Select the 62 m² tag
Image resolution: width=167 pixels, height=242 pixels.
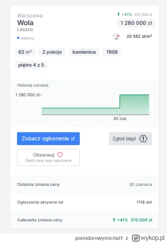pos(25,52)
